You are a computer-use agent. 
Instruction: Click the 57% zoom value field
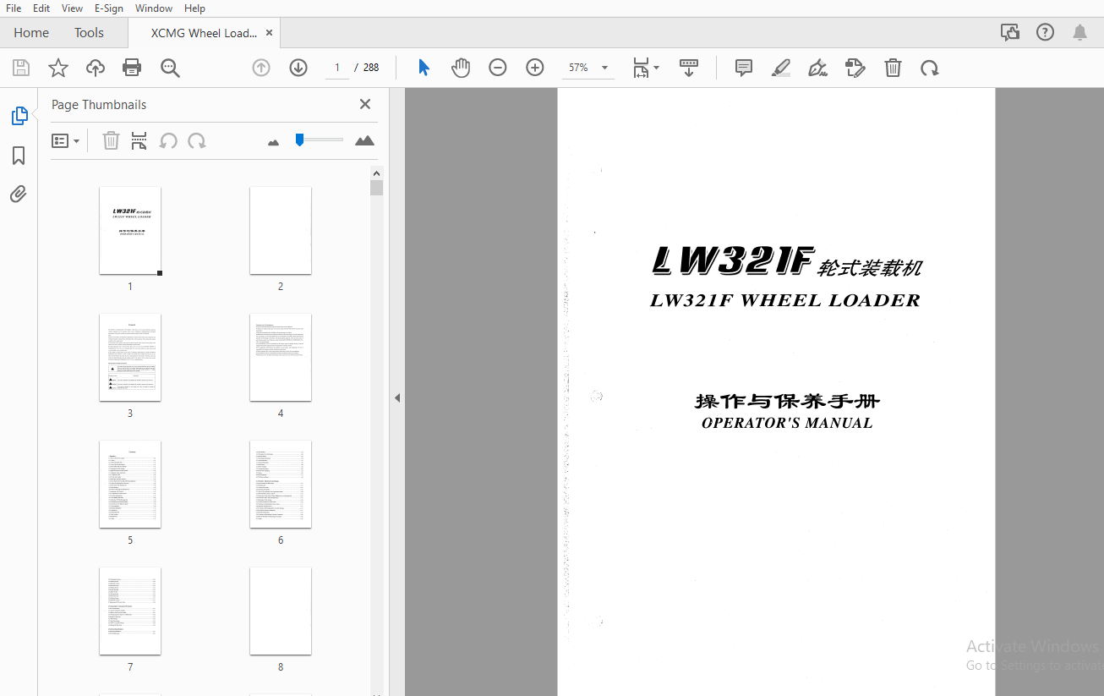[578, 68]
